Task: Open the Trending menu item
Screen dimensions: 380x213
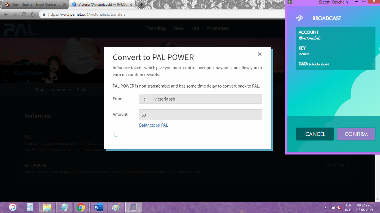Action: click(156, 28)
